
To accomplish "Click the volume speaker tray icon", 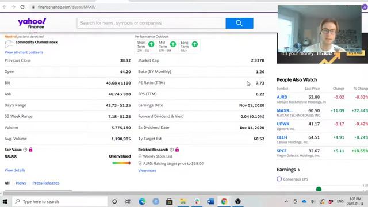I will (x=313, y=201).
